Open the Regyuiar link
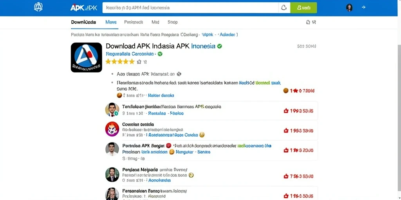 coord(184,152)
